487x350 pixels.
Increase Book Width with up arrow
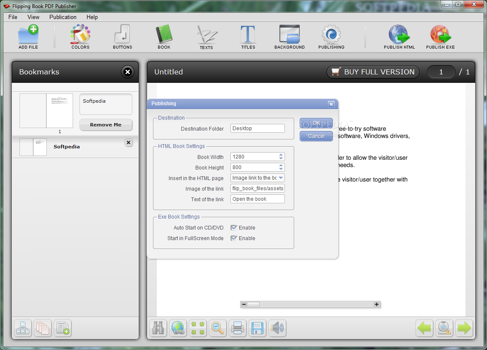281,155
